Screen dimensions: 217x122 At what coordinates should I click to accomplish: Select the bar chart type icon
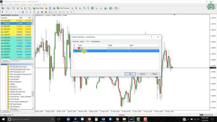click(72, 8)
